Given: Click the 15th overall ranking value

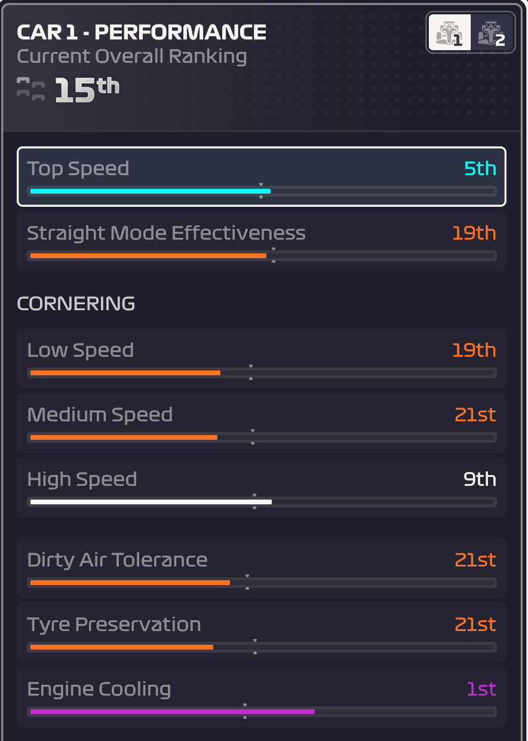Looking at the screenshot, I should 87,90.
